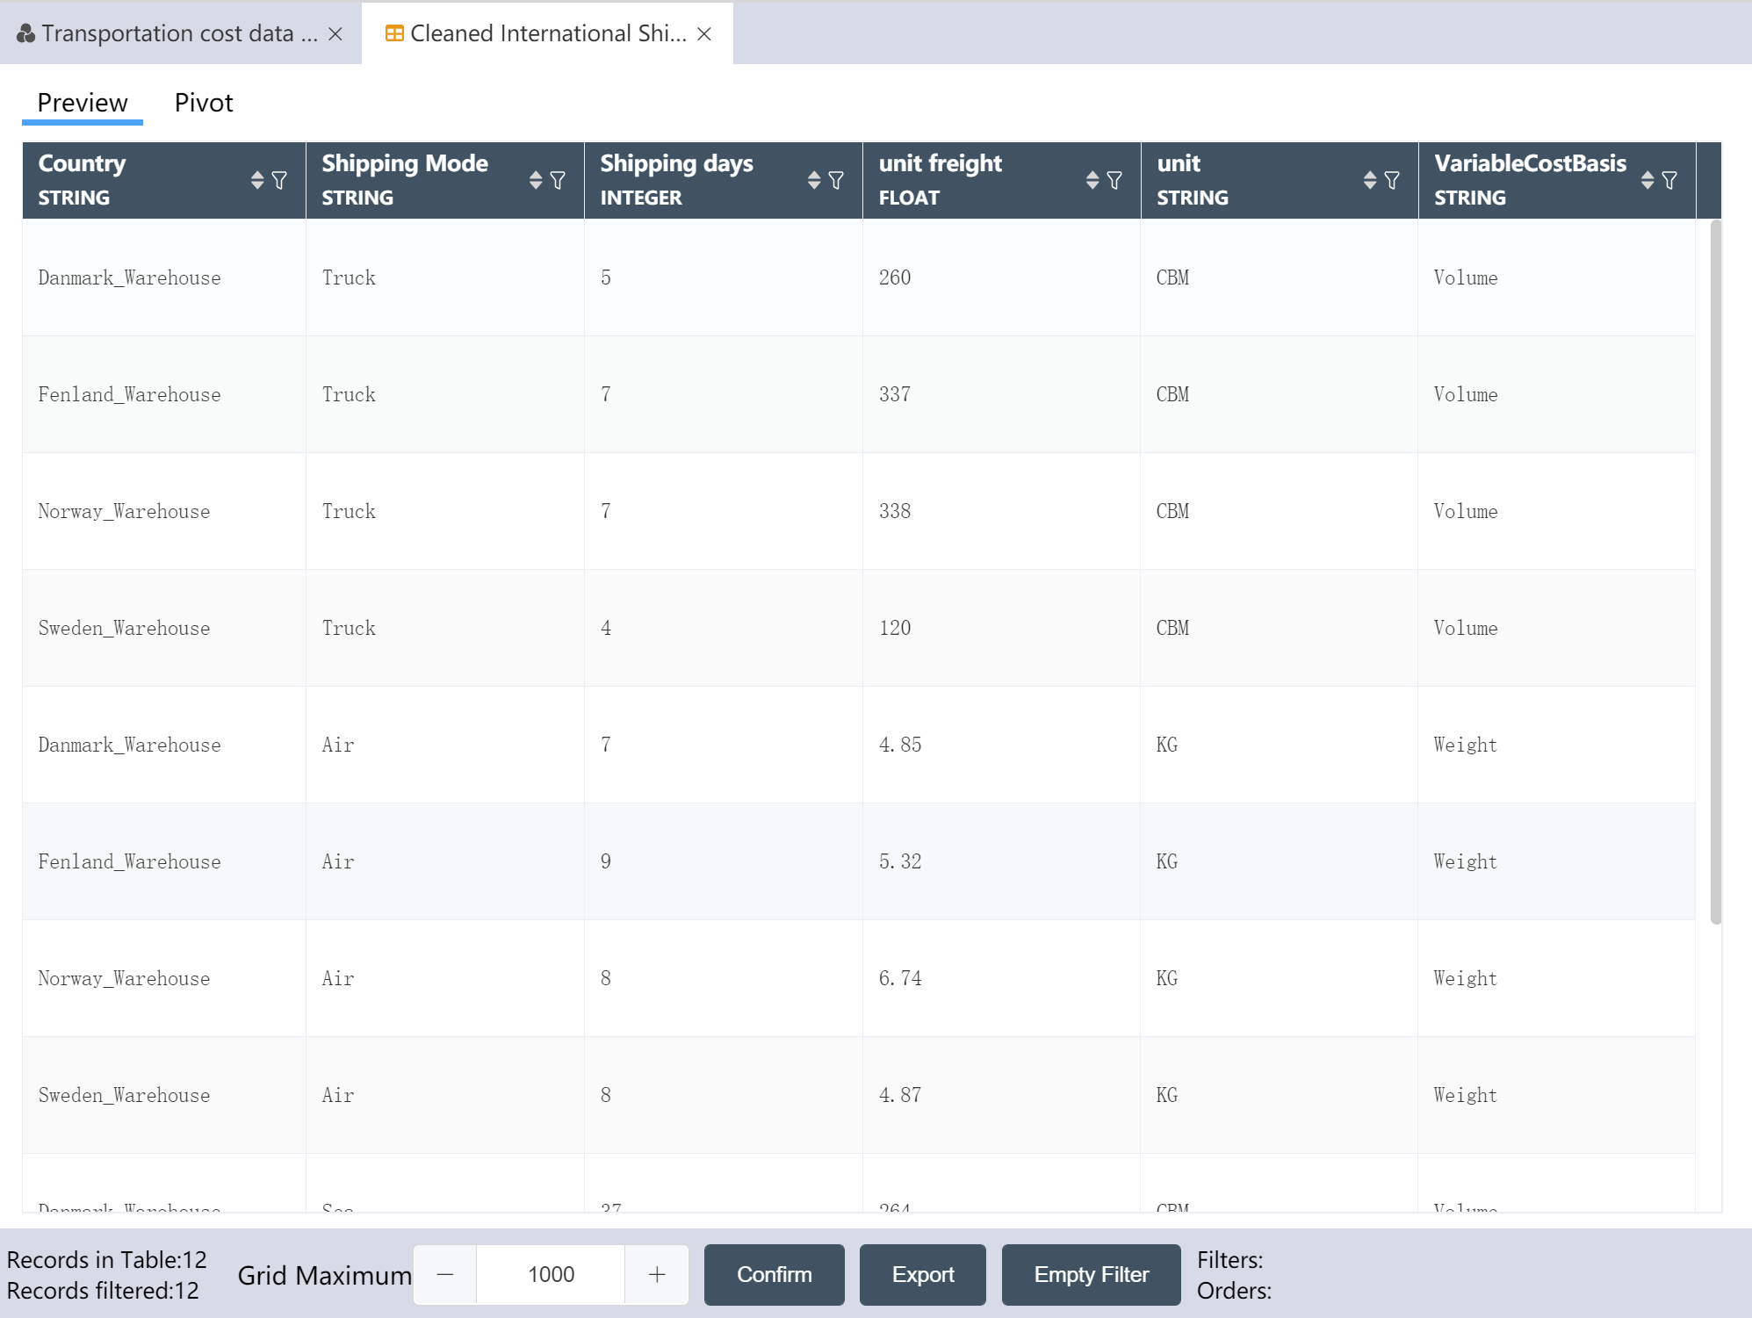
Task: Open the Preview tab
Action: click(x=83, y=103)
